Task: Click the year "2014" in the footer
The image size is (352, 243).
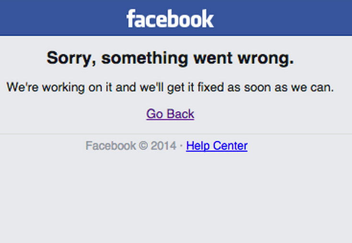Action: 163,145
